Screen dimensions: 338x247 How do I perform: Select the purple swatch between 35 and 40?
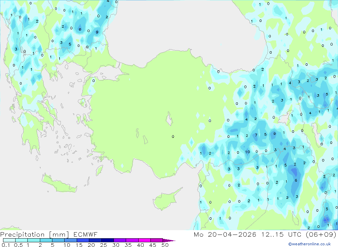click(x=132, y=240)
